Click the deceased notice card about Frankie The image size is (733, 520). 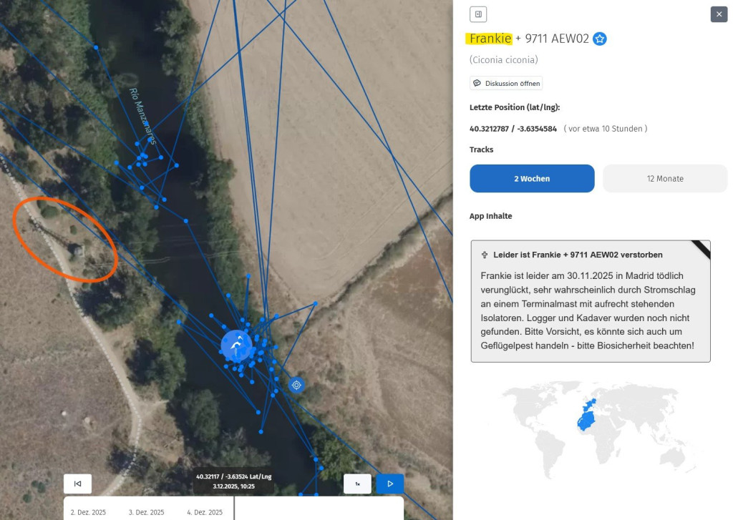590,308
